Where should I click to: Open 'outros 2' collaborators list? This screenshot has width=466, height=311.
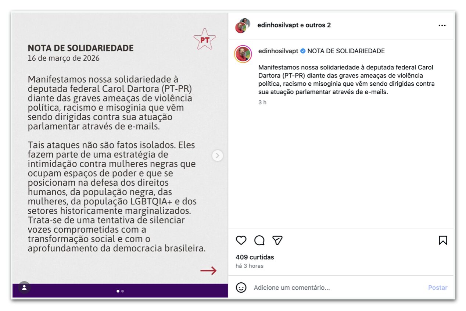318,25
